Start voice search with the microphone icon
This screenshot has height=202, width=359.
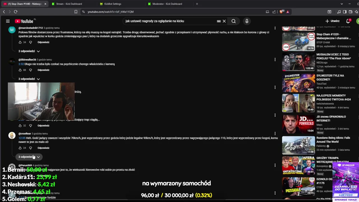coord(247,21)
